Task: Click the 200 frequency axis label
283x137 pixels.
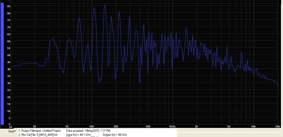Action: 116,126
